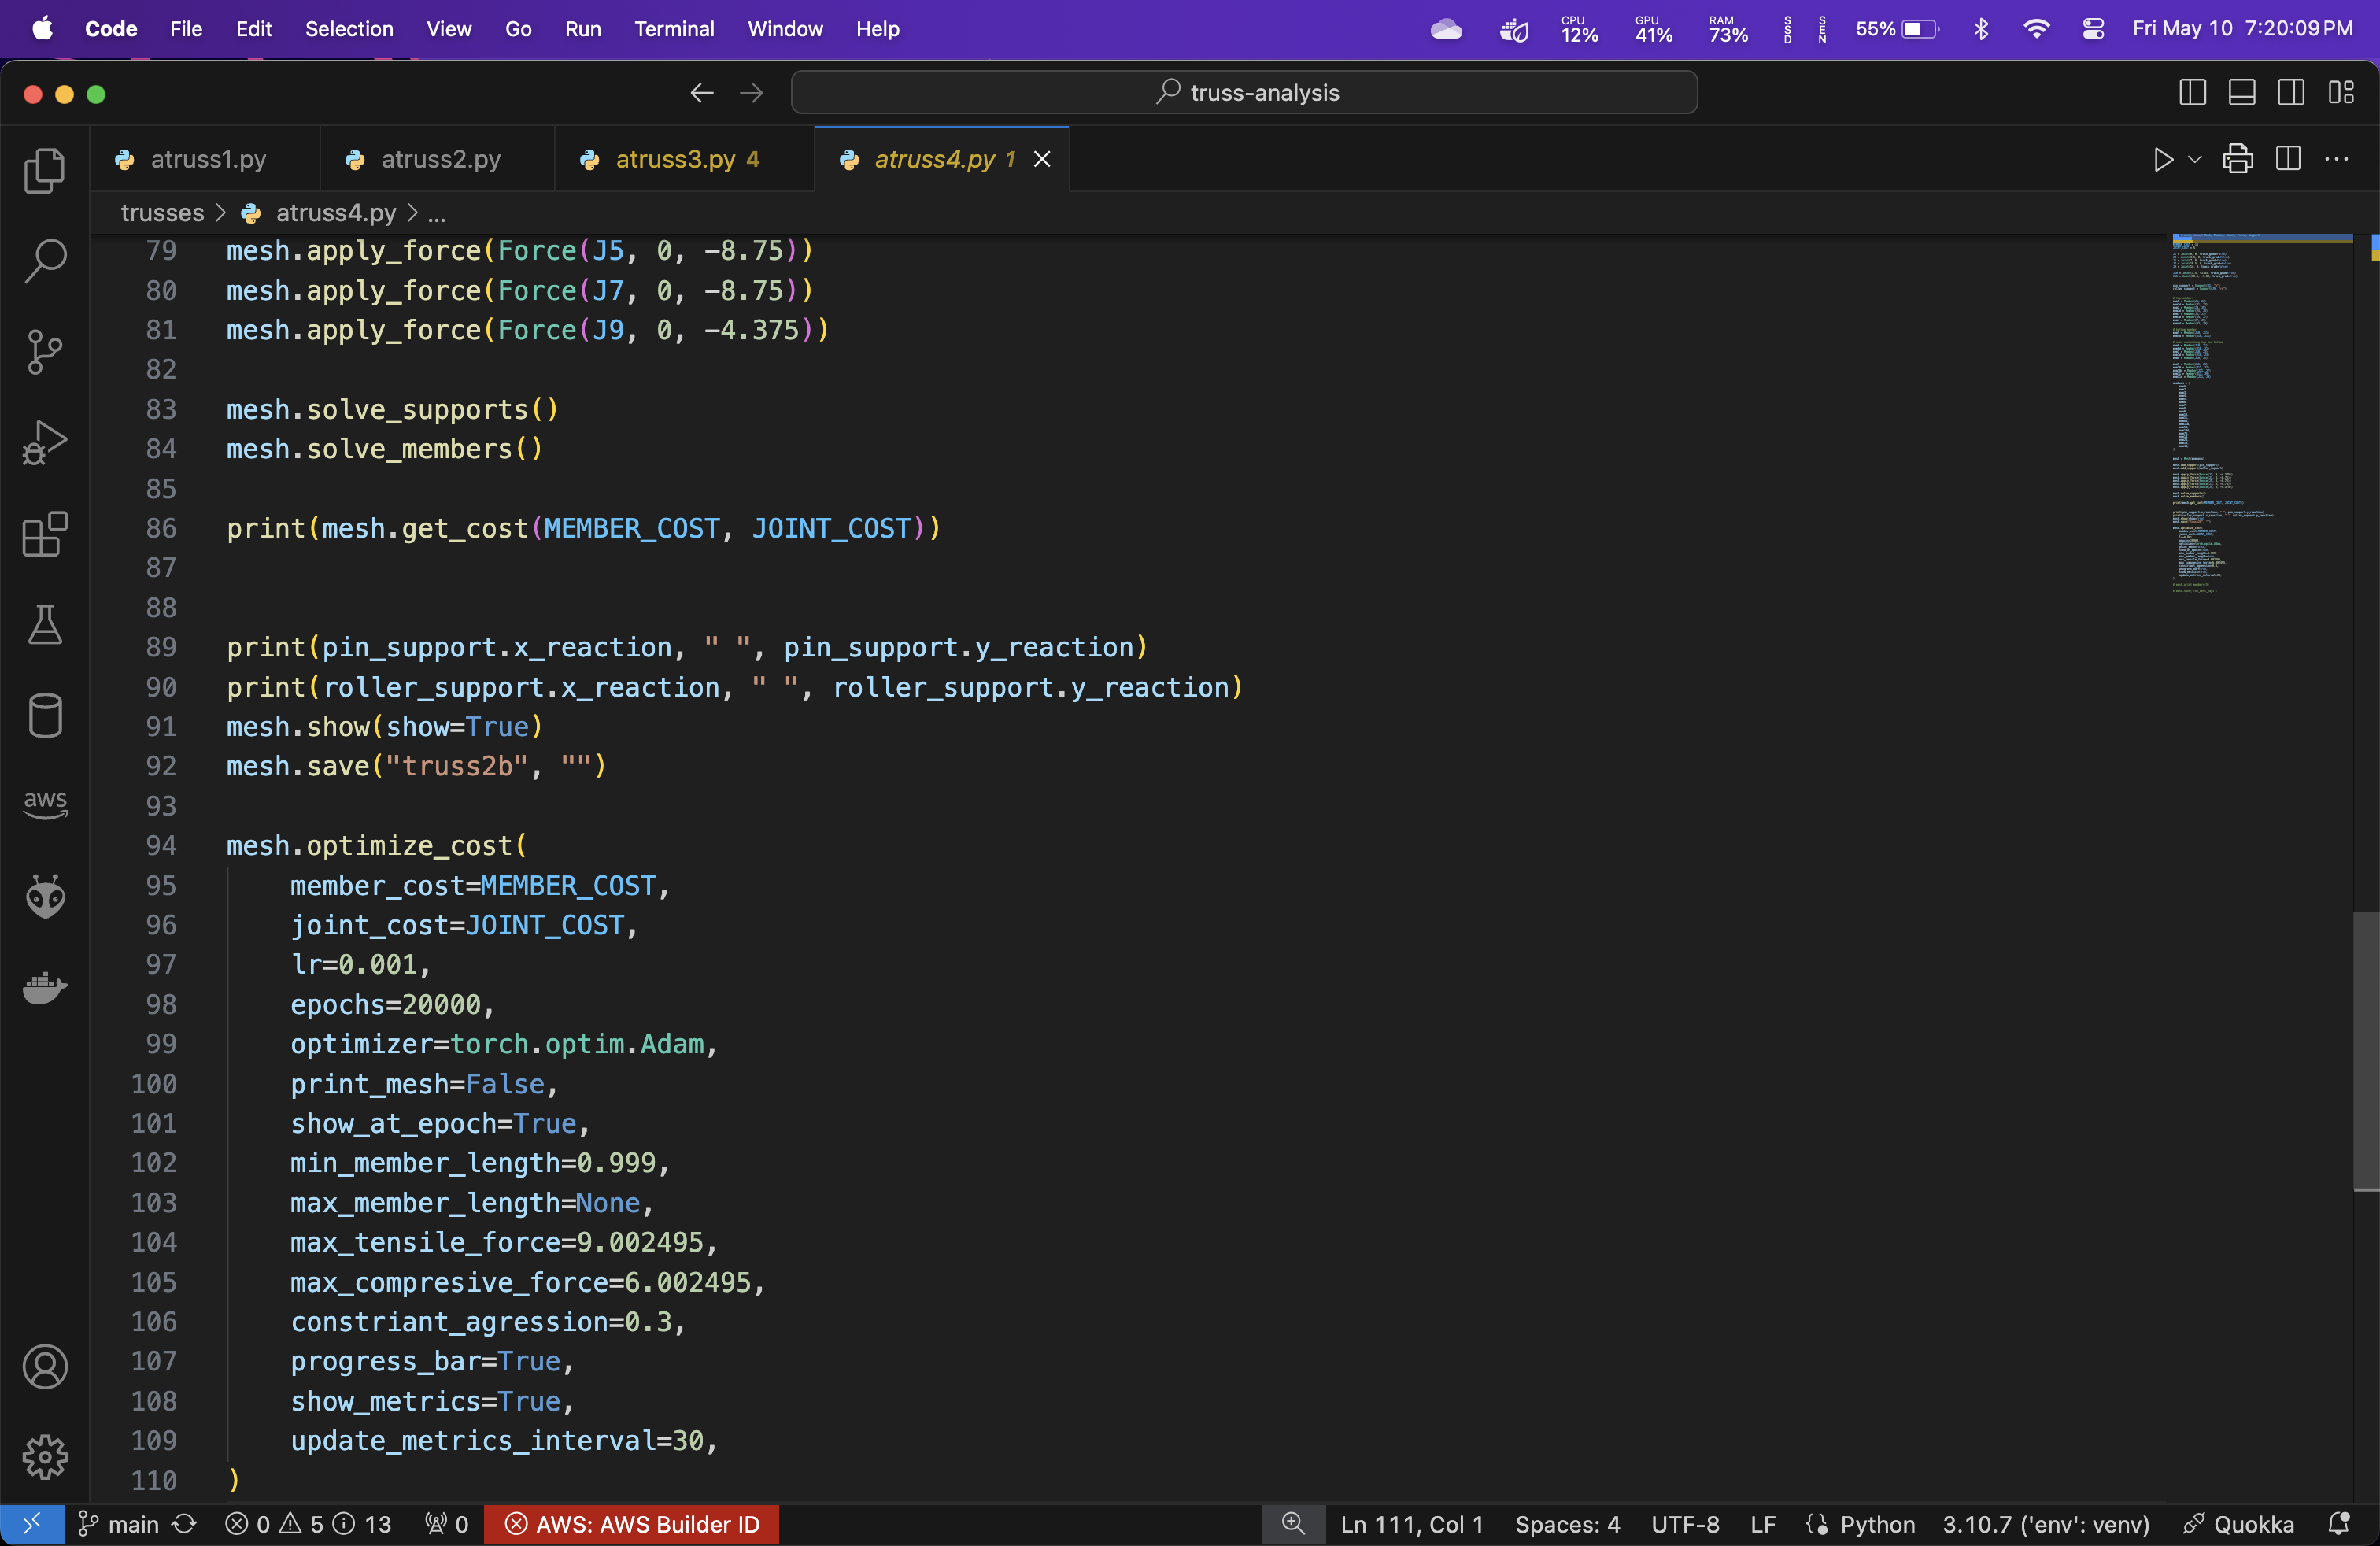Close the atruss4.py tab
Image resolution: width=2380 pixels, height=1546 pixels.
1042,160
